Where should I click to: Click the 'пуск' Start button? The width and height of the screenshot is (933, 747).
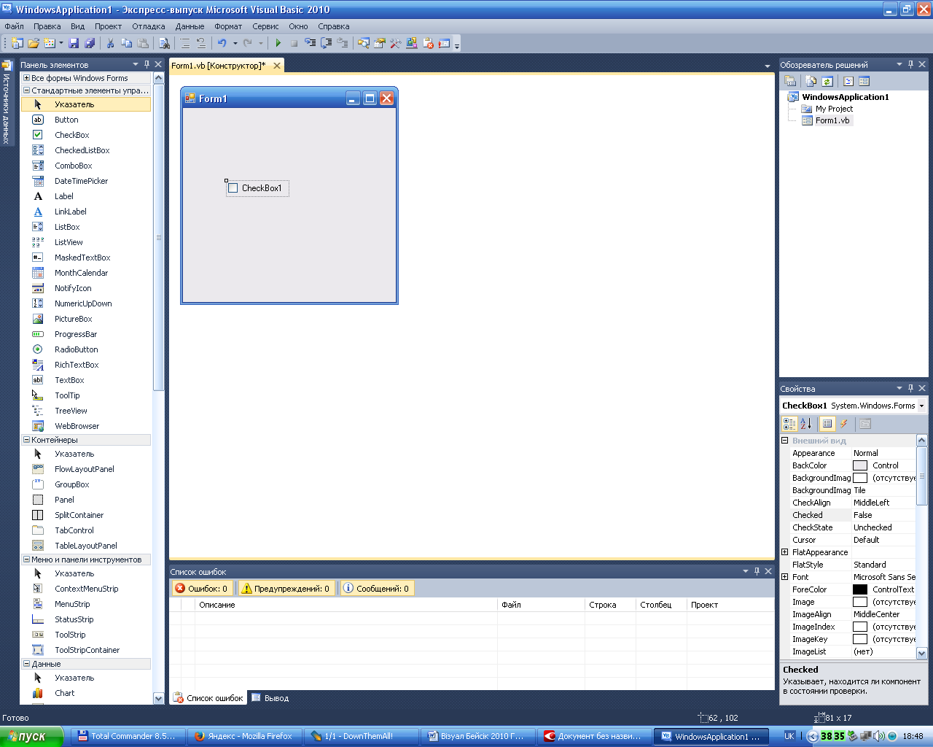[x=32, y=736]
